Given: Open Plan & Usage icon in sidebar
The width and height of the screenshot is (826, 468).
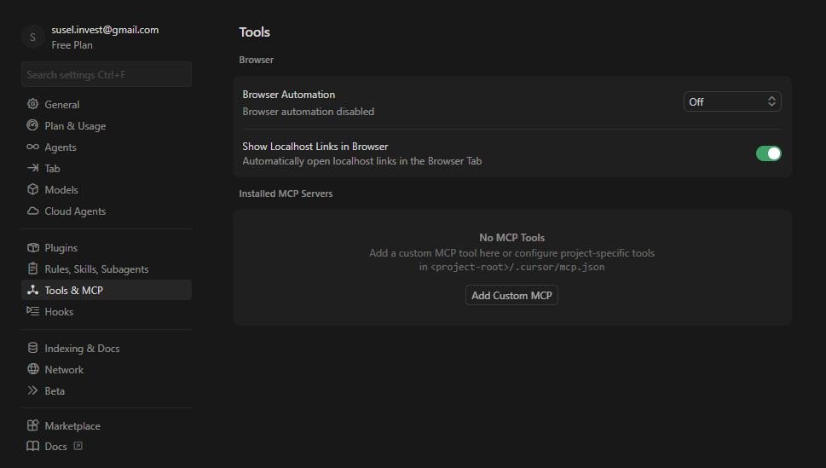Looking at the screenshot, I should pos(33,125).
